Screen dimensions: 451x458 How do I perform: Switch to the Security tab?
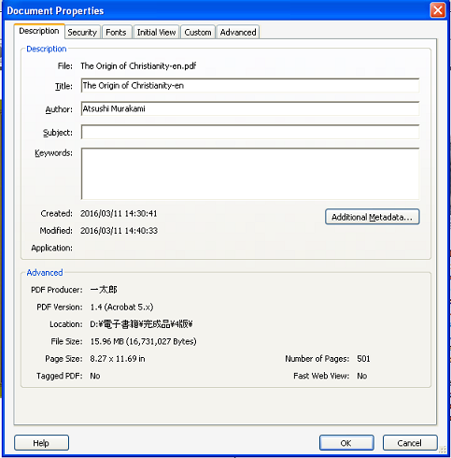pos(82,32)
